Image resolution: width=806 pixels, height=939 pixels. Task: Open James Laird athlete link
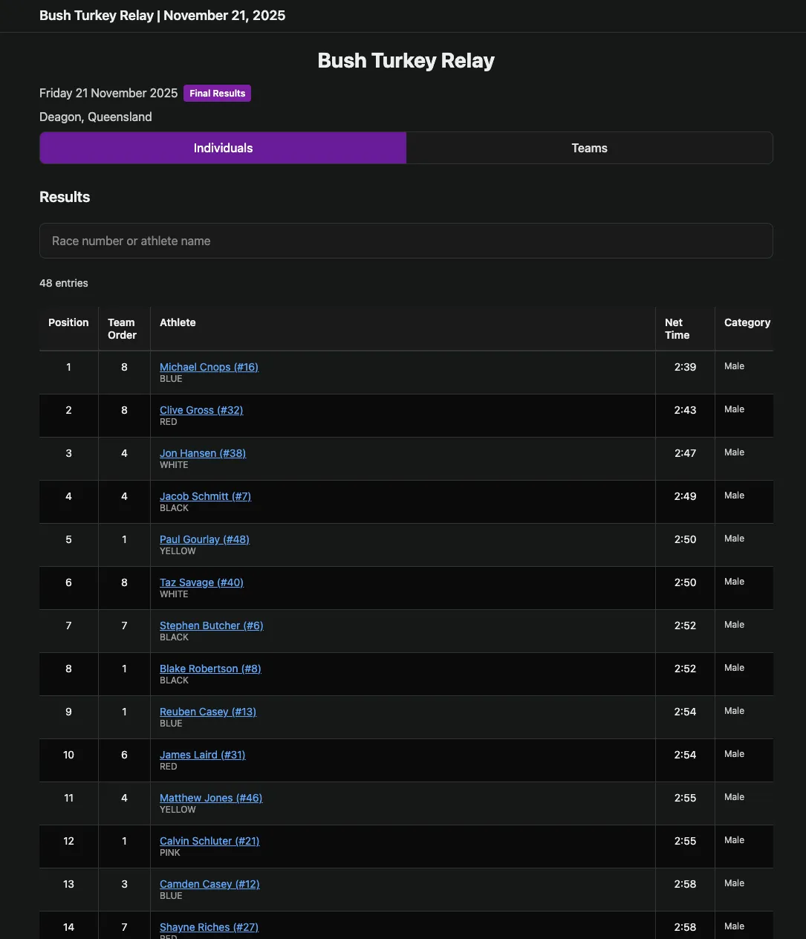coord(202,755)
